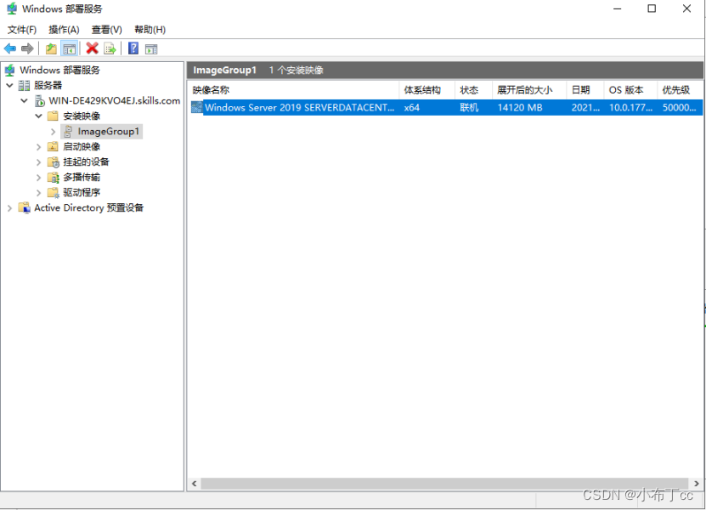The image size is (706, 510).
Task: Toggle the action pane toolbar icon
Action: 151,48
